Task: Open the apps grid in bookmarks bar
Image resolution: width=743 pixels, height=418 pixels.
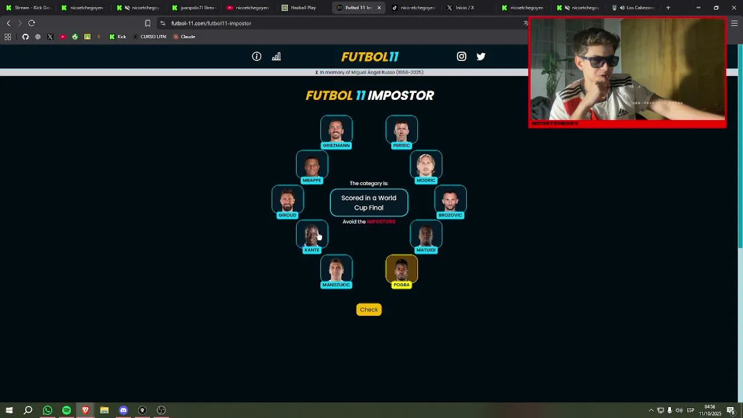Action: (x=8, y=37)
